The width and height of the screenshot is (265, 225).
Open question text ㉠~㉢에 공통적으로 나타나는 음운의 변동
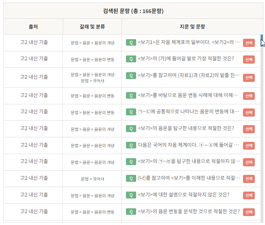point(189,112)
